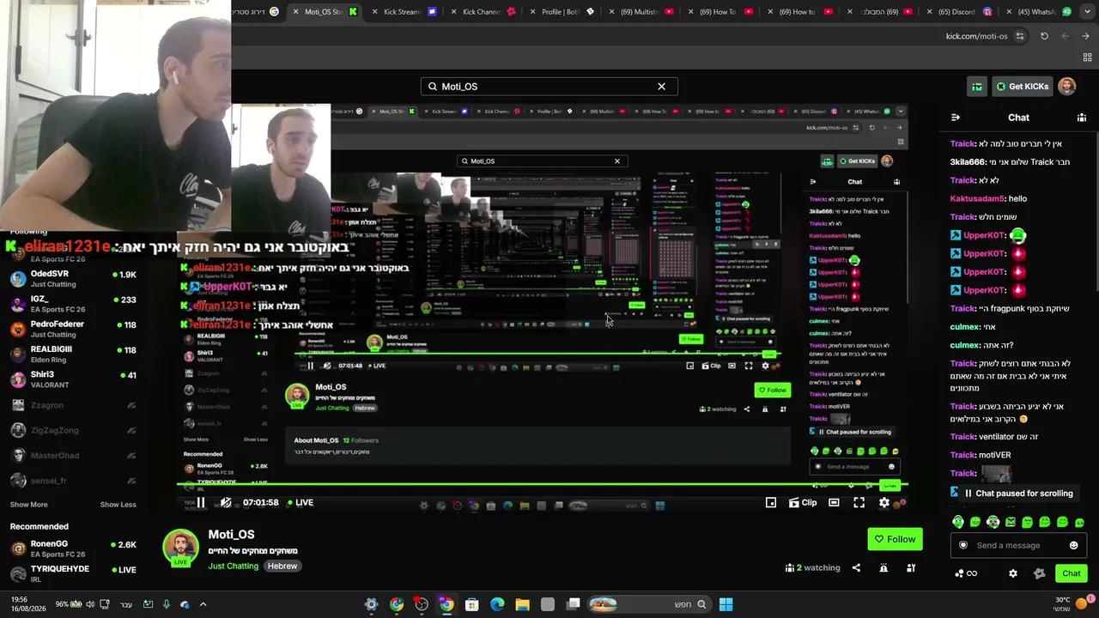Follow the Moti_OS channel
Screen dimensions: 1099x618
pyautogui.click(x=895, y=539)
